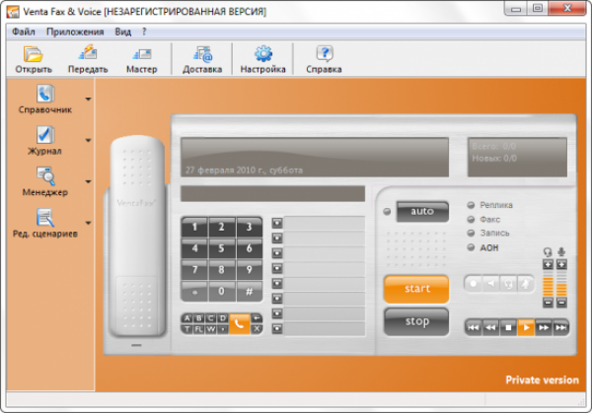592x413 pixels.
Task: Click the microphone level bar
Action: point(561,283)
